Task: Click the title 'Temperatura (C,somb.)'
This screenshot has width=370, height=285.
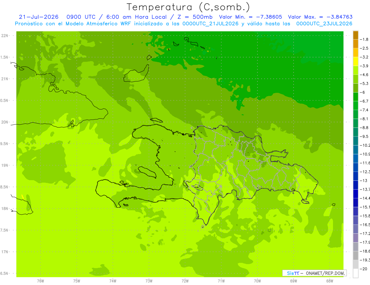Action: 188,7
